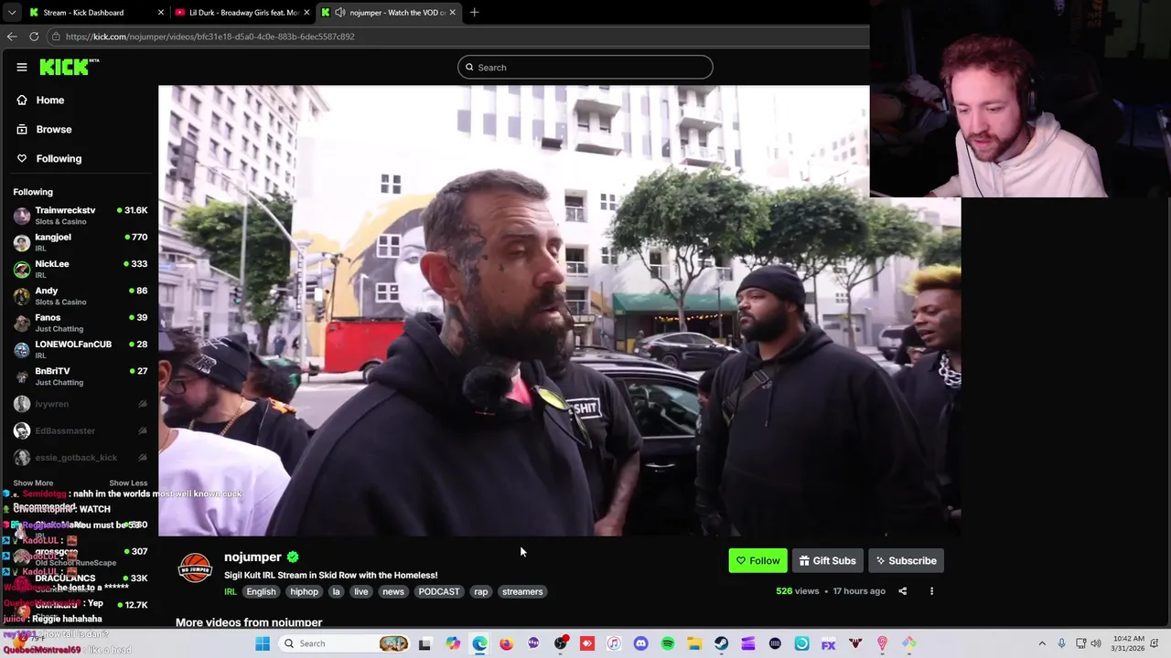
Task: Select the IRL category tag
Action: pyautogui.click(x=231, y=591)
